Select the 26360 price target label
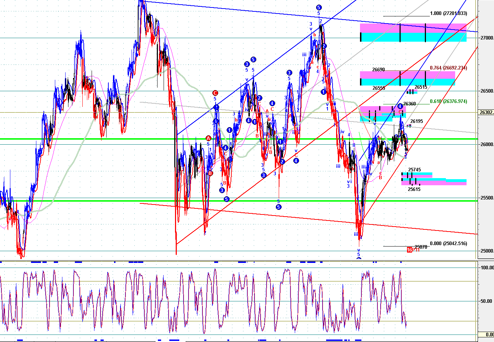This screenshot has height=342, width=494. [410, 104]
